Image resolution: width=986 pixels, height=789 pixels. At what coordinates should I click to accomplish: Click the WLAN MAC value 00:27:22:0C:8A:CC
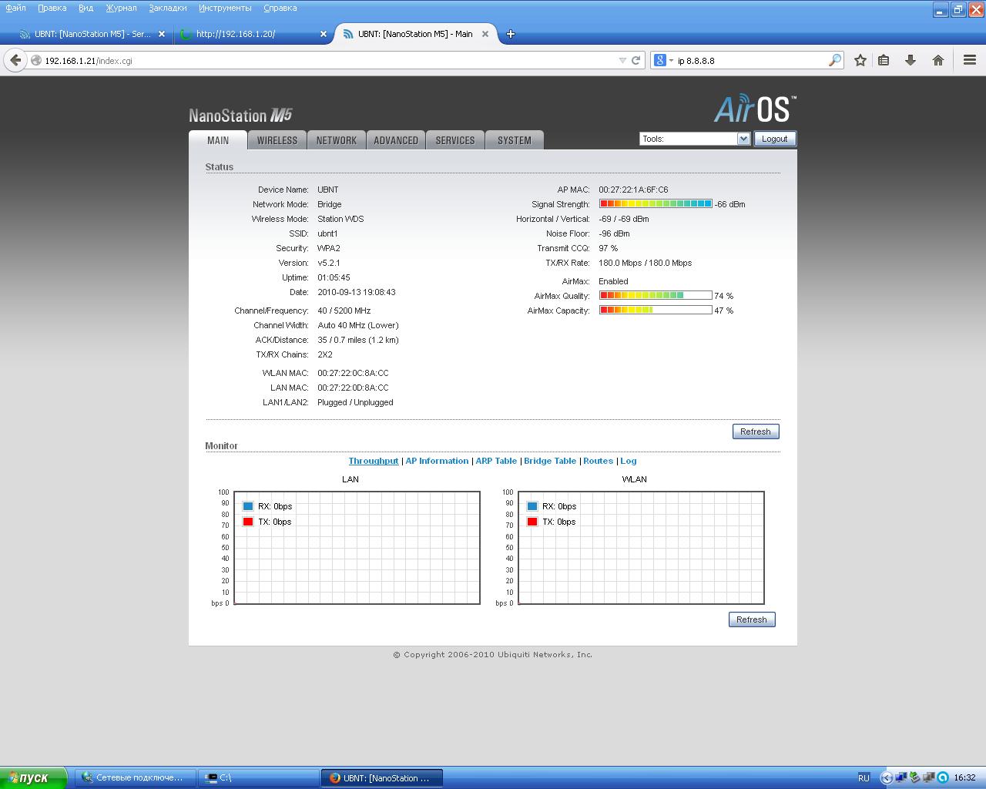point(353,373)
